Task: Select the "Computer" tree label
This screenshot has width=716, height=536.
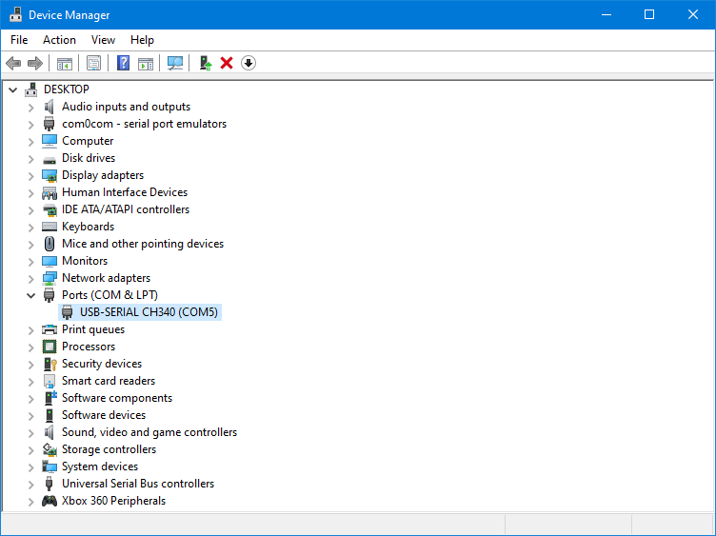Action: 88,141
